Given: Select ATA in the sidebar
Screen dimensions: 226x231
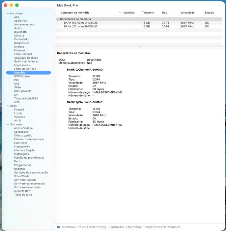Looking at the screenshot, I should coord(16,17).
